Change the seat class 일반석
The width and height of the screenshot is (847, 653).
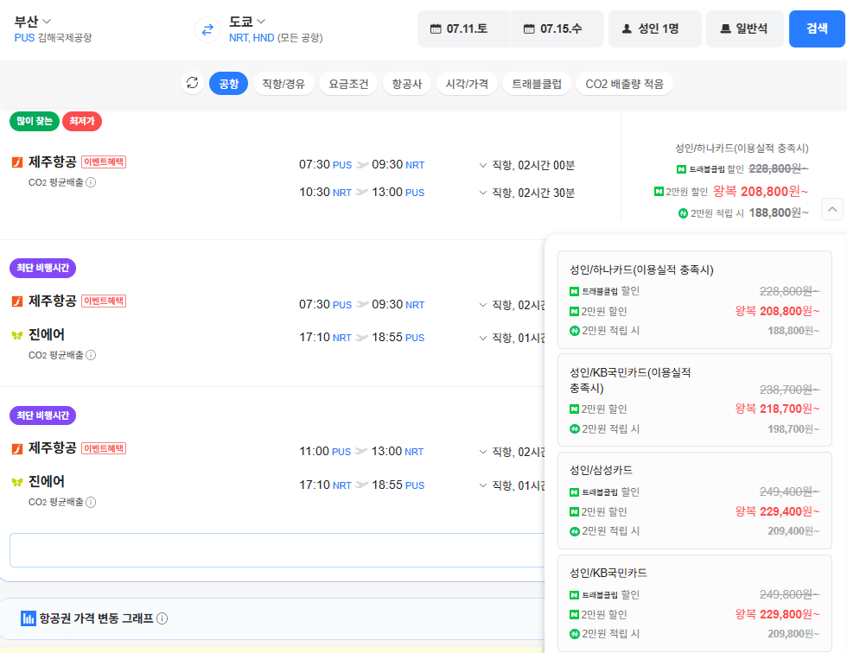coord(744,29)
